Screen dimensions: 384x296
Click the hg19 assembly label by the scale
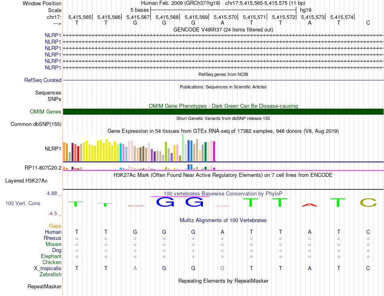(x=306, y=10)
